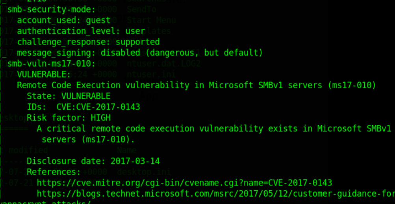
Task: Click the smb-vuln-ms17-010 script header
Action: (x=51, y=64)
